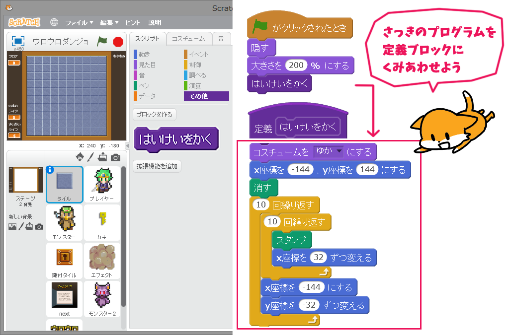Click the sprite list scrollbar
This screenshot has height=335, width=509.
[x=123, y=237]
